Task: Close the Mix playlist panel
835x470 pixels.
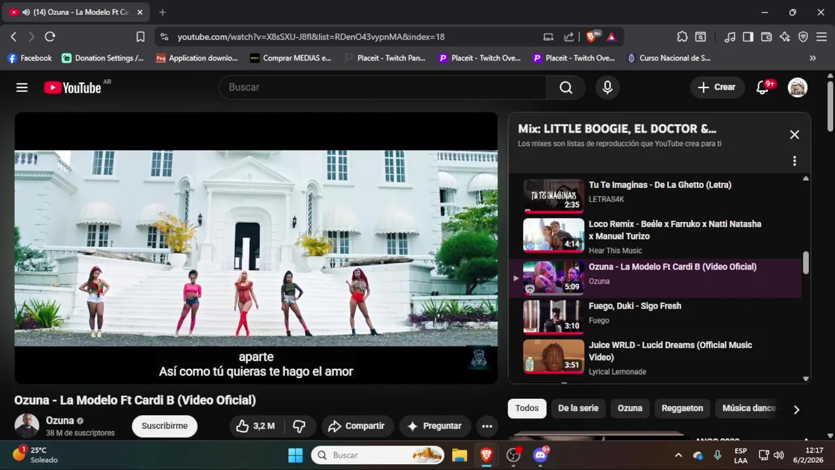Action: pyautogui.click(x=795, y=134)
